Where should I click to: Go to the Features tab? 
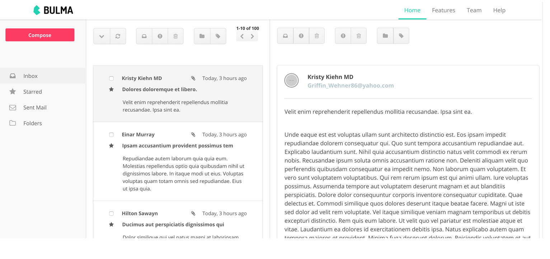pos(443,10)
